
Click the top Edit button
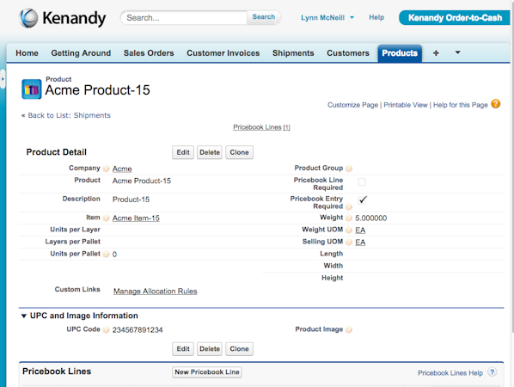coord(183,152)
